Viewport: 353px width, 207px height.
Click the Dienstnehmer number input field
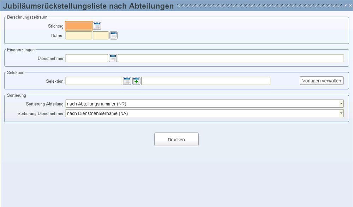87,58
